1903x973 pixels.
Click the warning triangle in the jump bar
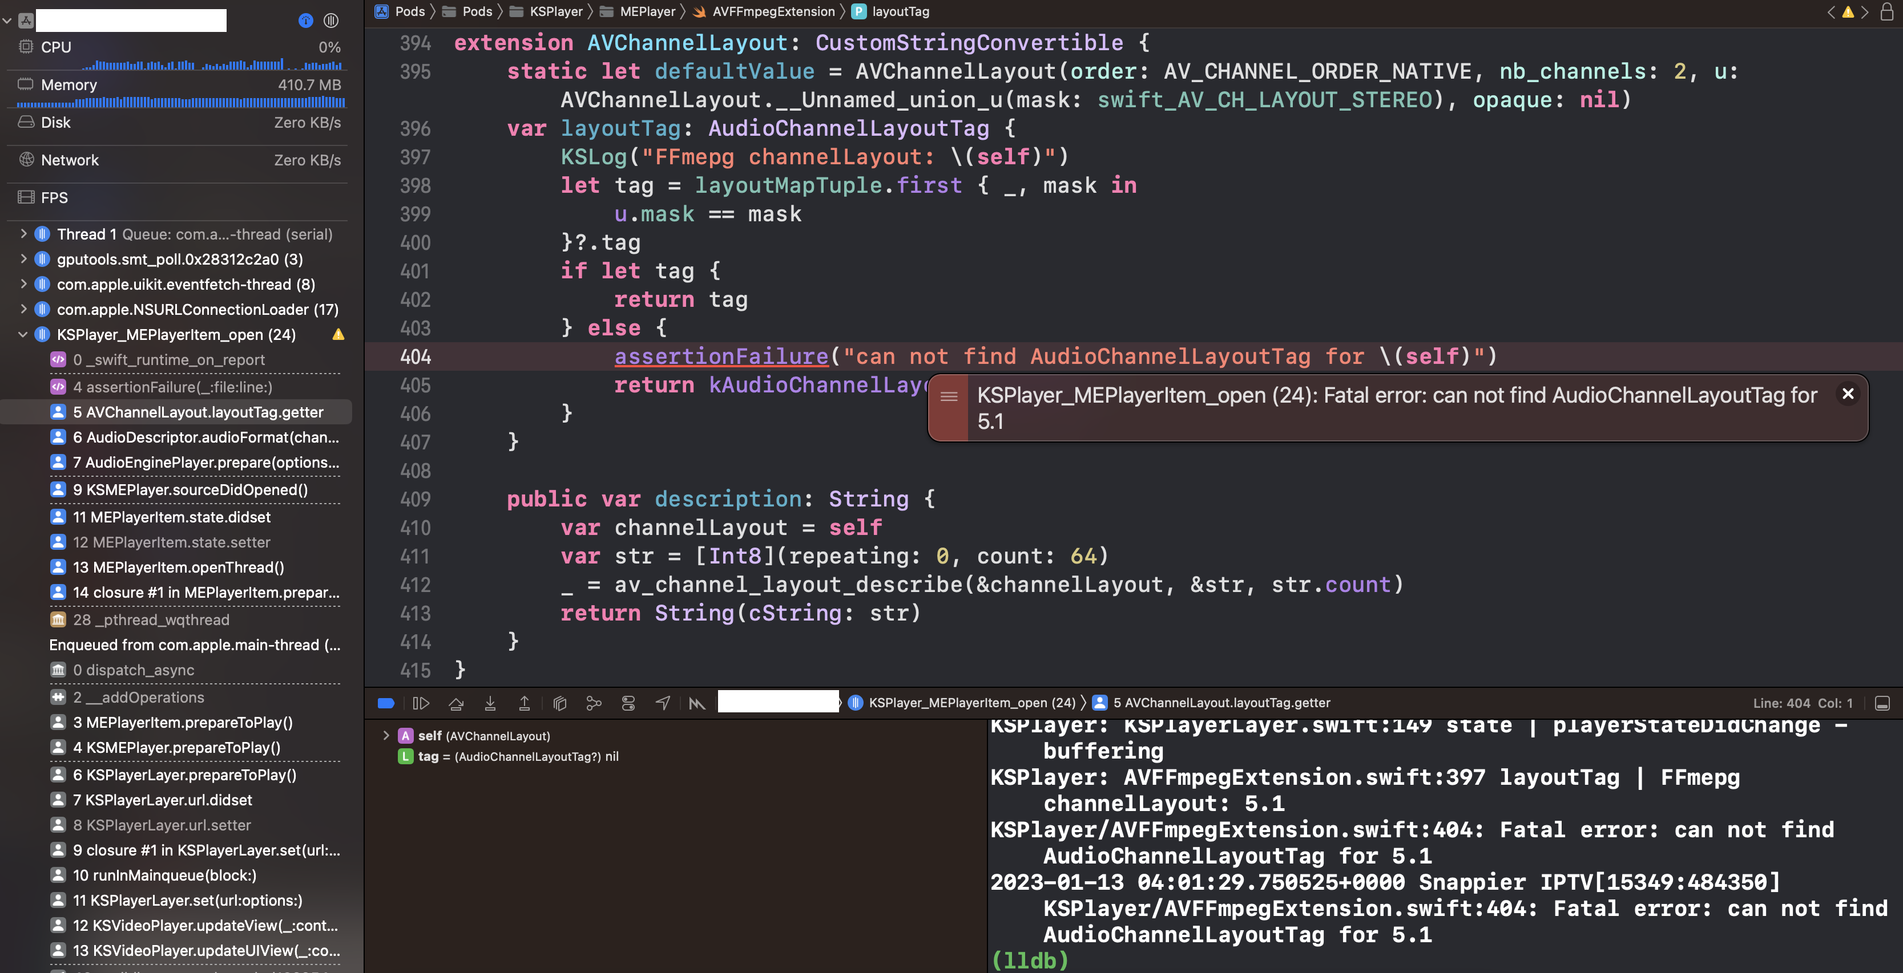point(1848,12)
